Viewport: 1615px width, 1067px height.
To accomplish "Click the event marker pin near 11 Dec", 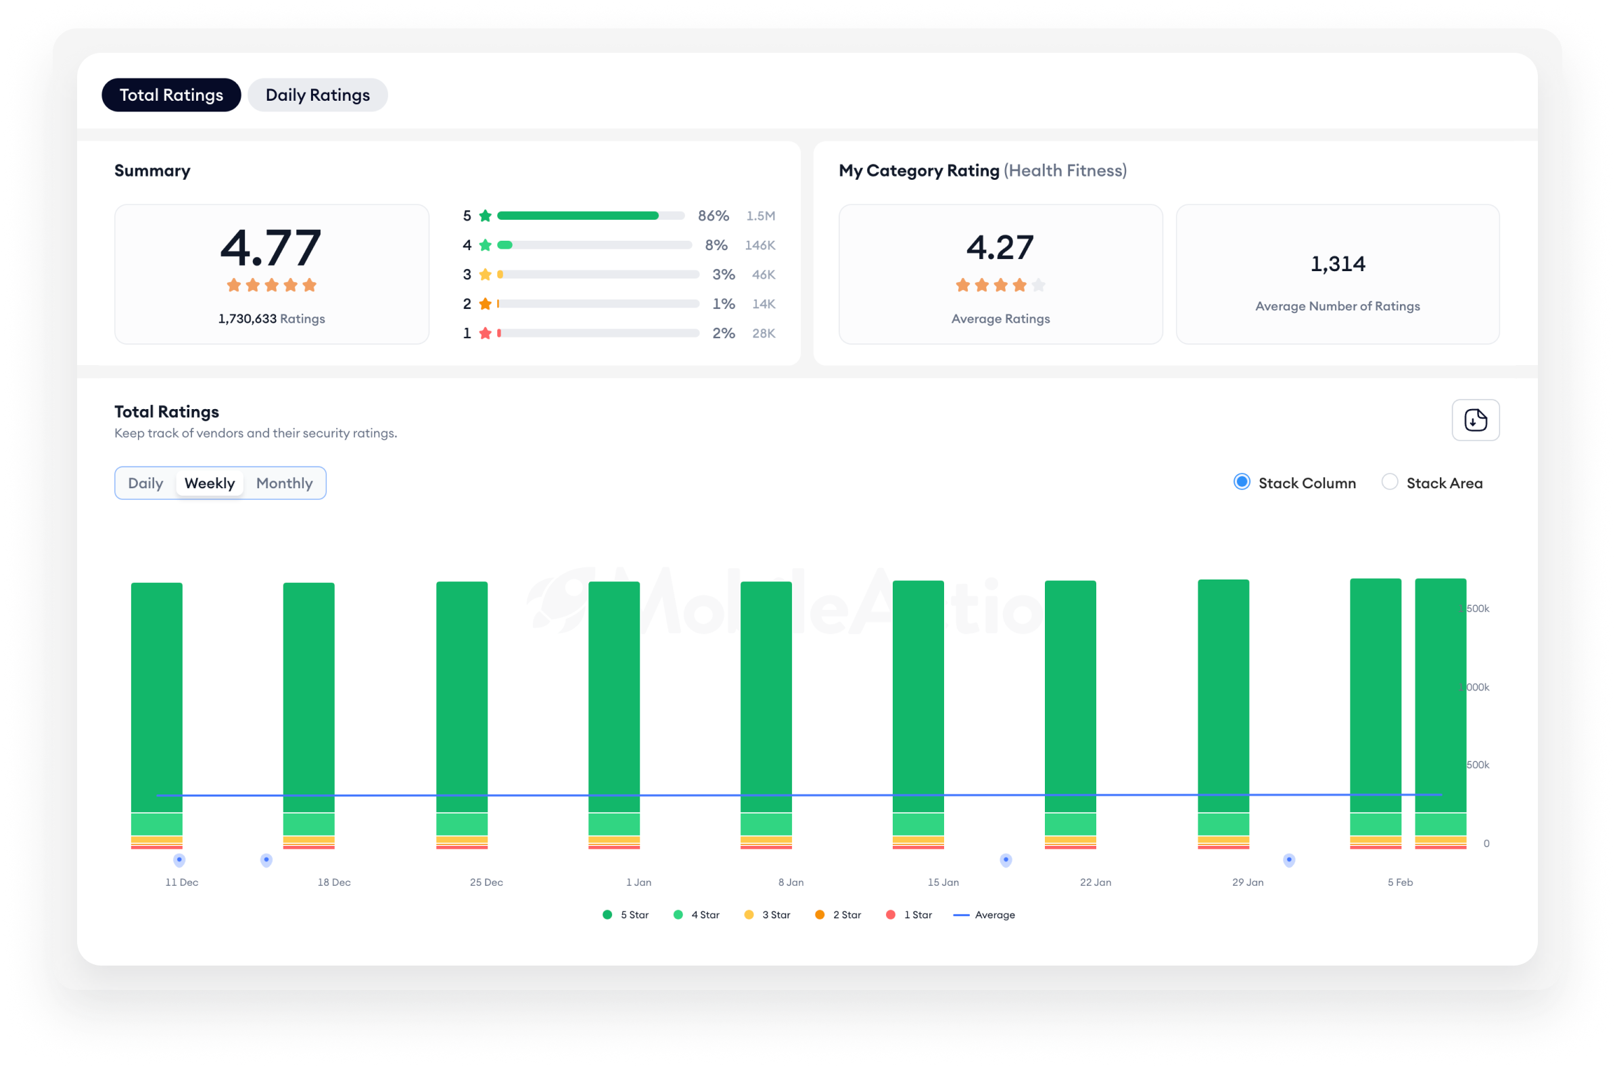I will tap(179, 860).
